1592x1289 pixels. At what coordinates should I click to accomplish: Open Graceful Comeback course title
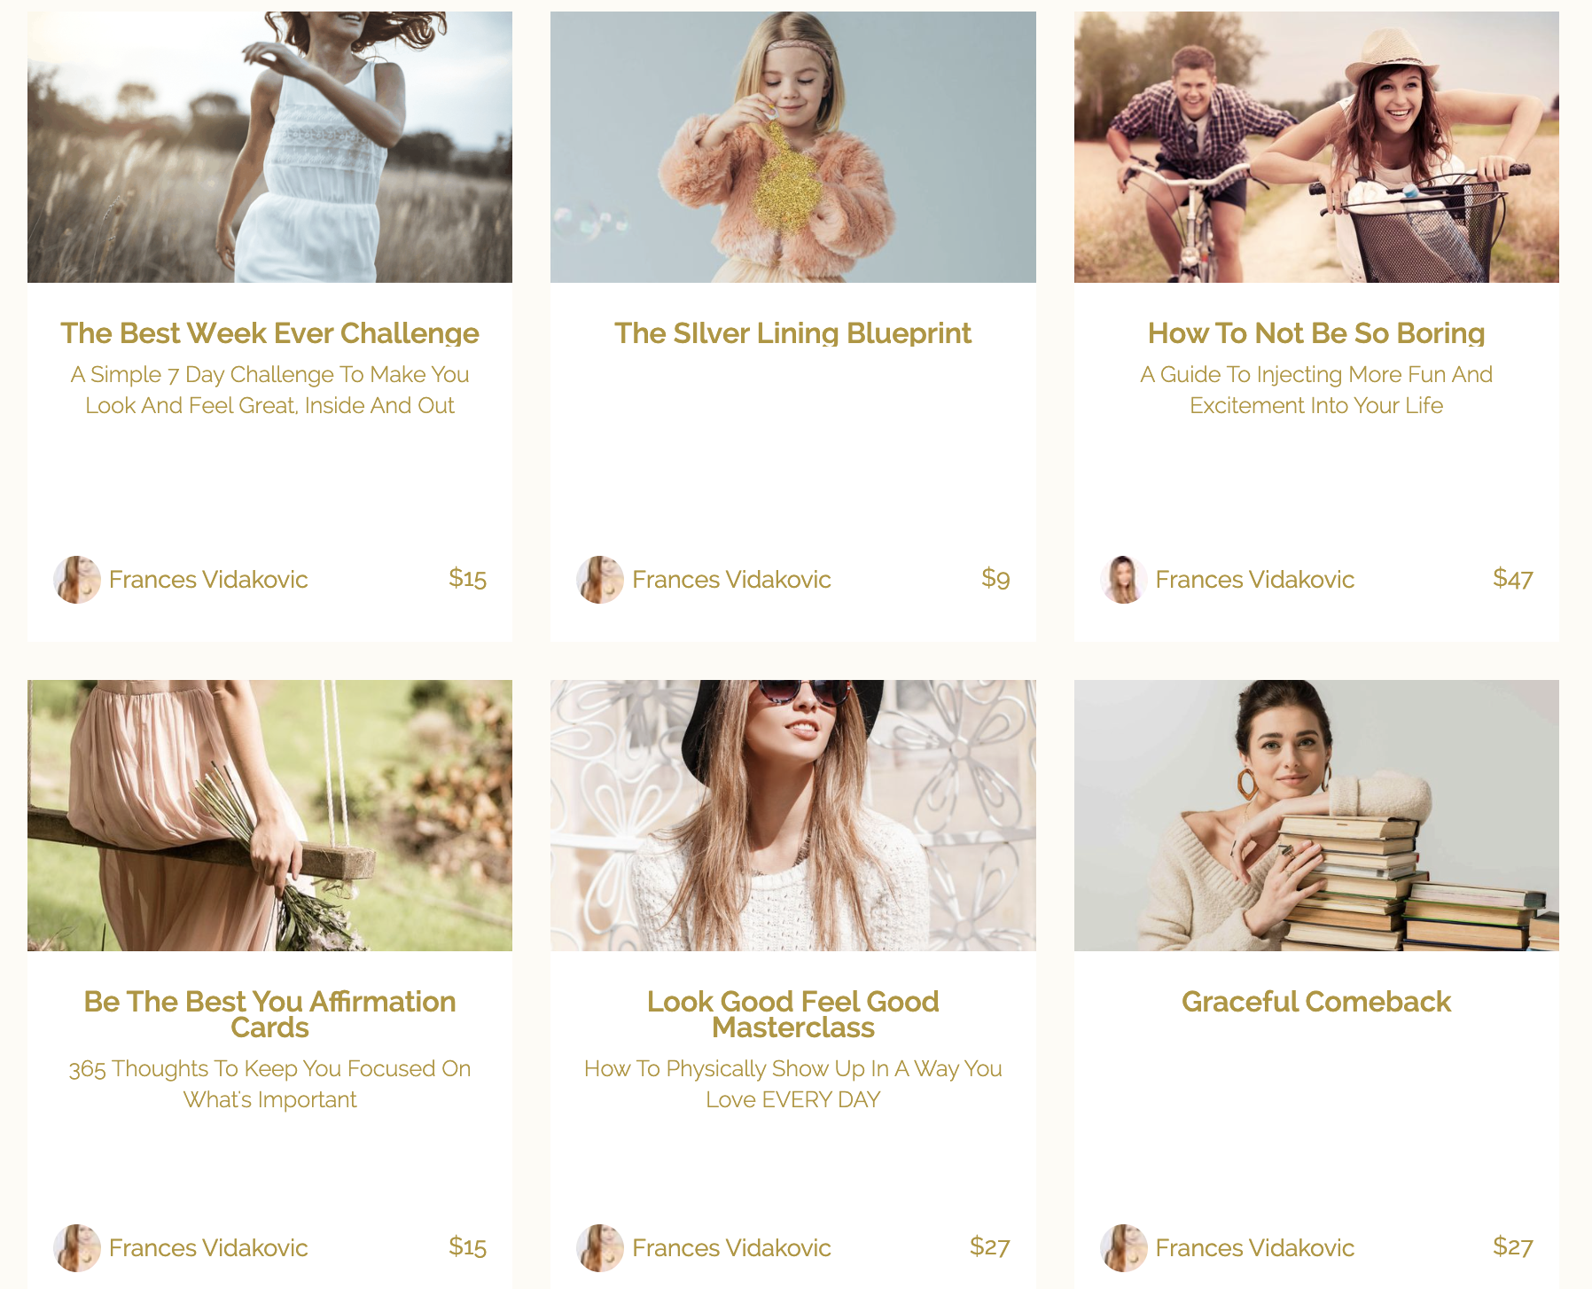[1316, 1002]
